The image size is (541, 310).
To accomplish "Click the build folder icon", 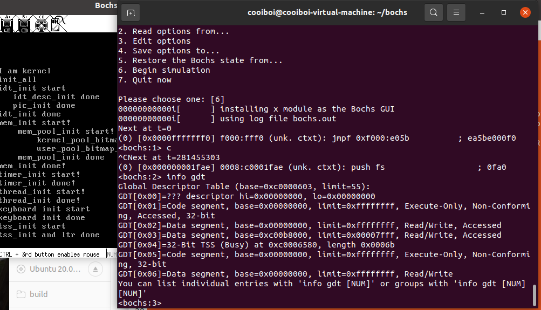I will pyautogui.click(x=21, y=294).
